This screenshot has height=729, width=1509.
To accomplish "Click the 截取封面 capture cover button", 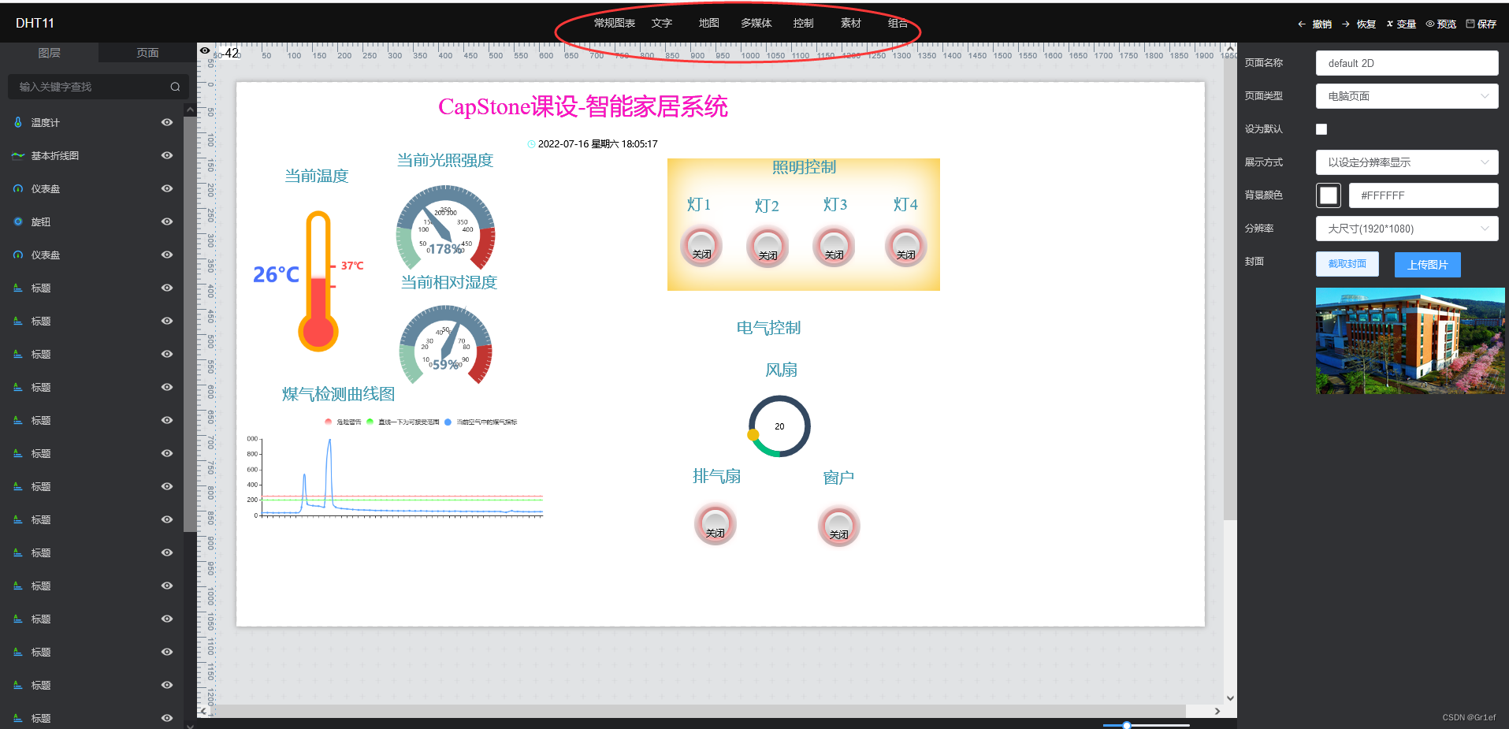I will coord(1347,264).
